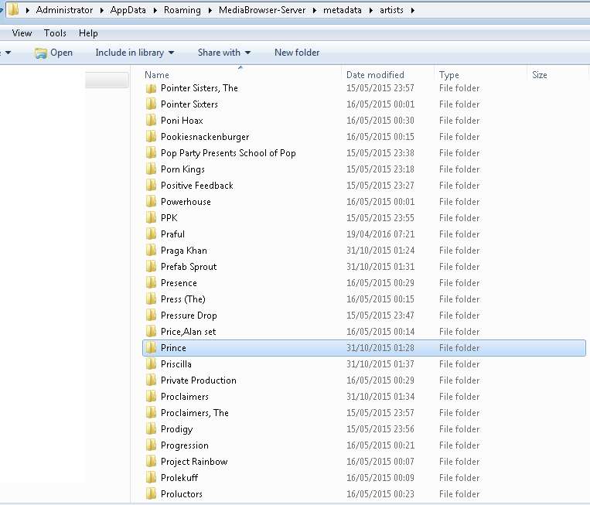The width and height of the screenshot is (590, 505).
Task: Click the Project Rainbow folder icon
Action: point(151,462)
